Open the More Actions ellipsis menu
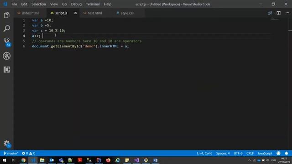292x164 pixels. pos(287,13)
